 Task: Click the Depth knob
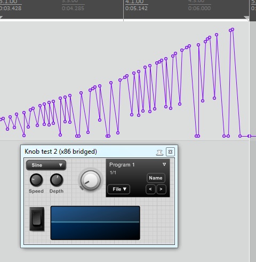tap(57, 180)
